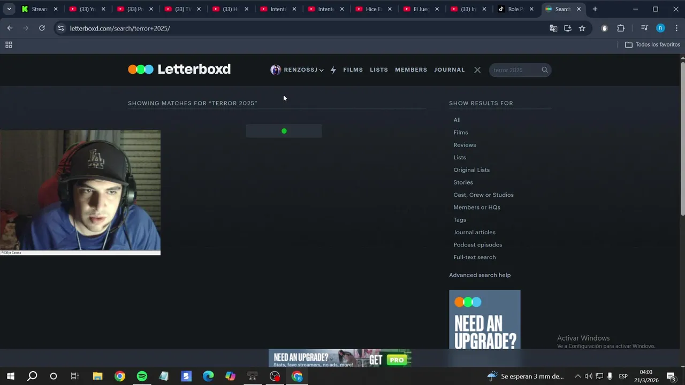Open a new browser tab
This screenshot has height=385, width=685.
[x=595, y=9]
